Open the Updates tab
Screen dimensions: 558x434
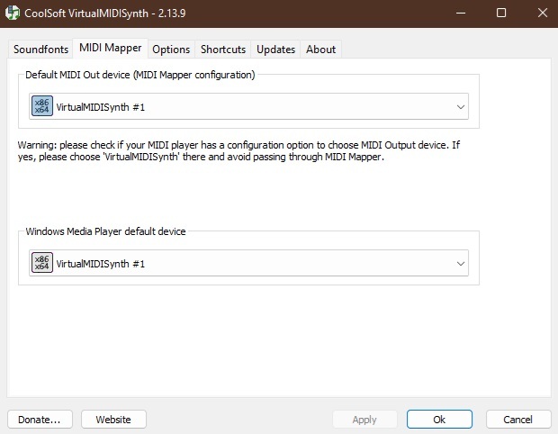tap(275, 50)
